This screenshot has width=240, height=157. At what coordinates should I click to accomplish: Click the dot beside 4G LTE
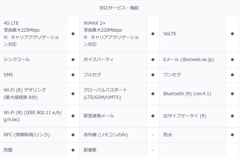[73, 34]
